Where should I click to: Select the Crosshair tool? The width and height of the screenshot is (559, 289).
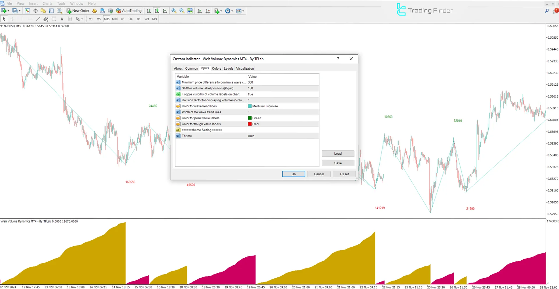tap(12, 19)
